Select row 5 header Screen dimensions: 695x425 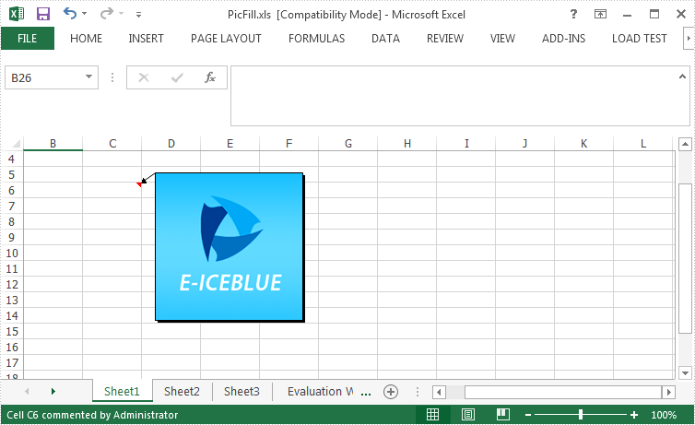(12, 174)
